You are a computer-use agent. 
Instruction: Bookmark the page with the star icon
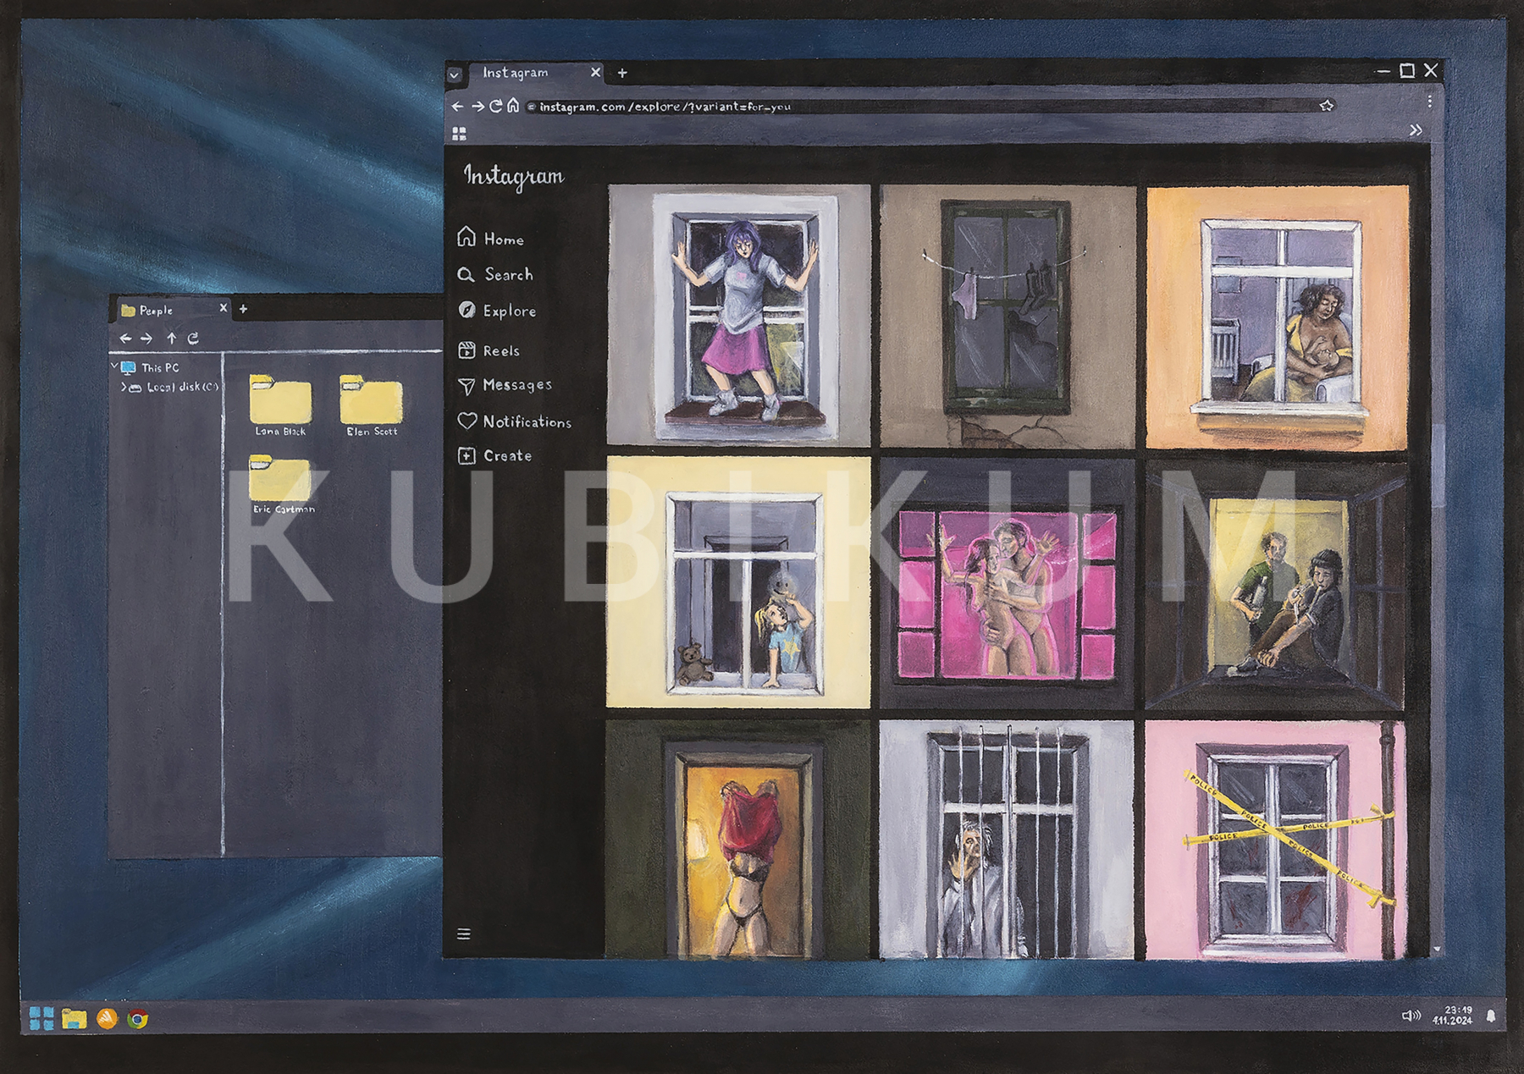click(x=1327, y=106)
